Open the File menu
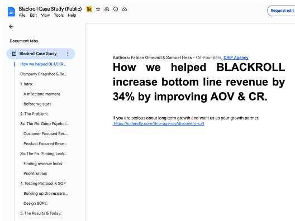The image size is (295, 221). coord(22,15)
